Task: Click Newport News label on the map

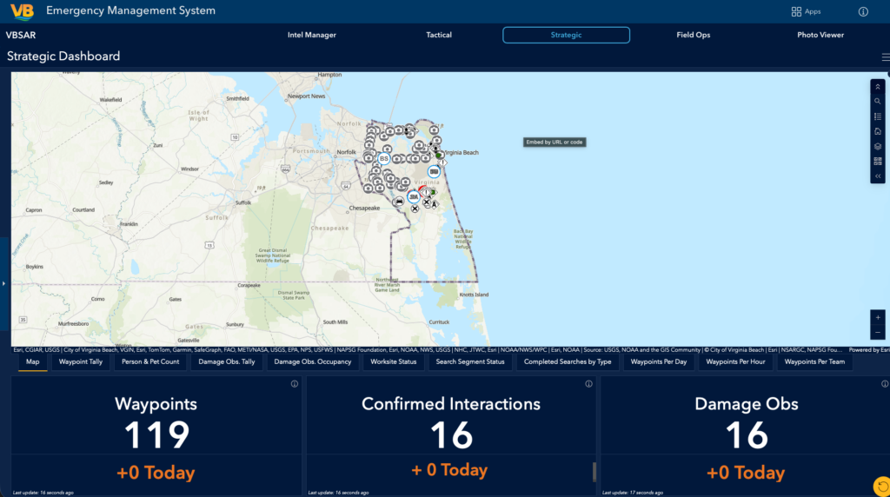Action: 306,96
